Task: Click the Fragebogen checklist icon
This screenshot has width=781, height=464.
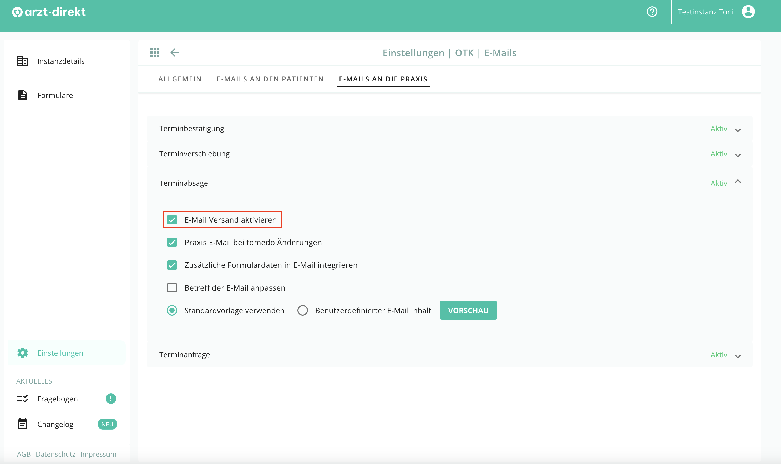Action: (23, 399)
